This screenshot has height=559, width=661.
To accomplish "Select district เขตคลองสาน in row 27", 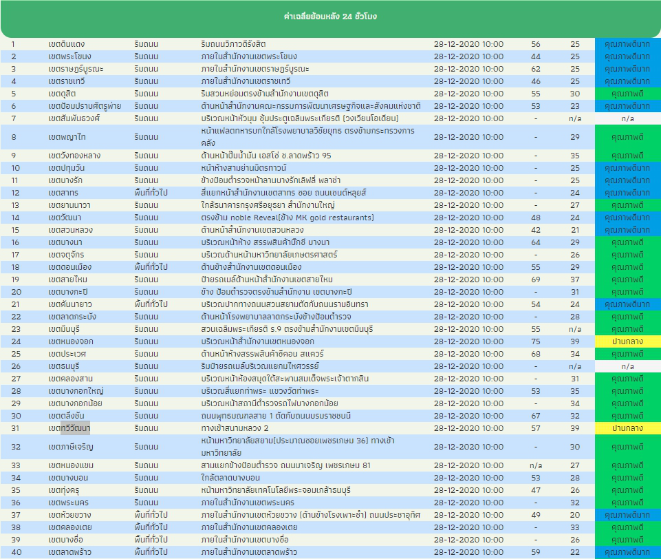I will (x=70, y=379).
